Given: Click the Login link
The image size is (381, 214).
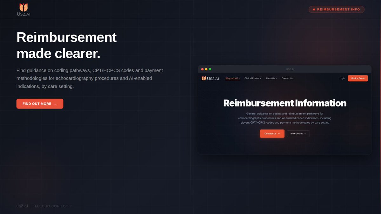Looking at the screenshot, I should pyautogui.click(x=342, y=78).
